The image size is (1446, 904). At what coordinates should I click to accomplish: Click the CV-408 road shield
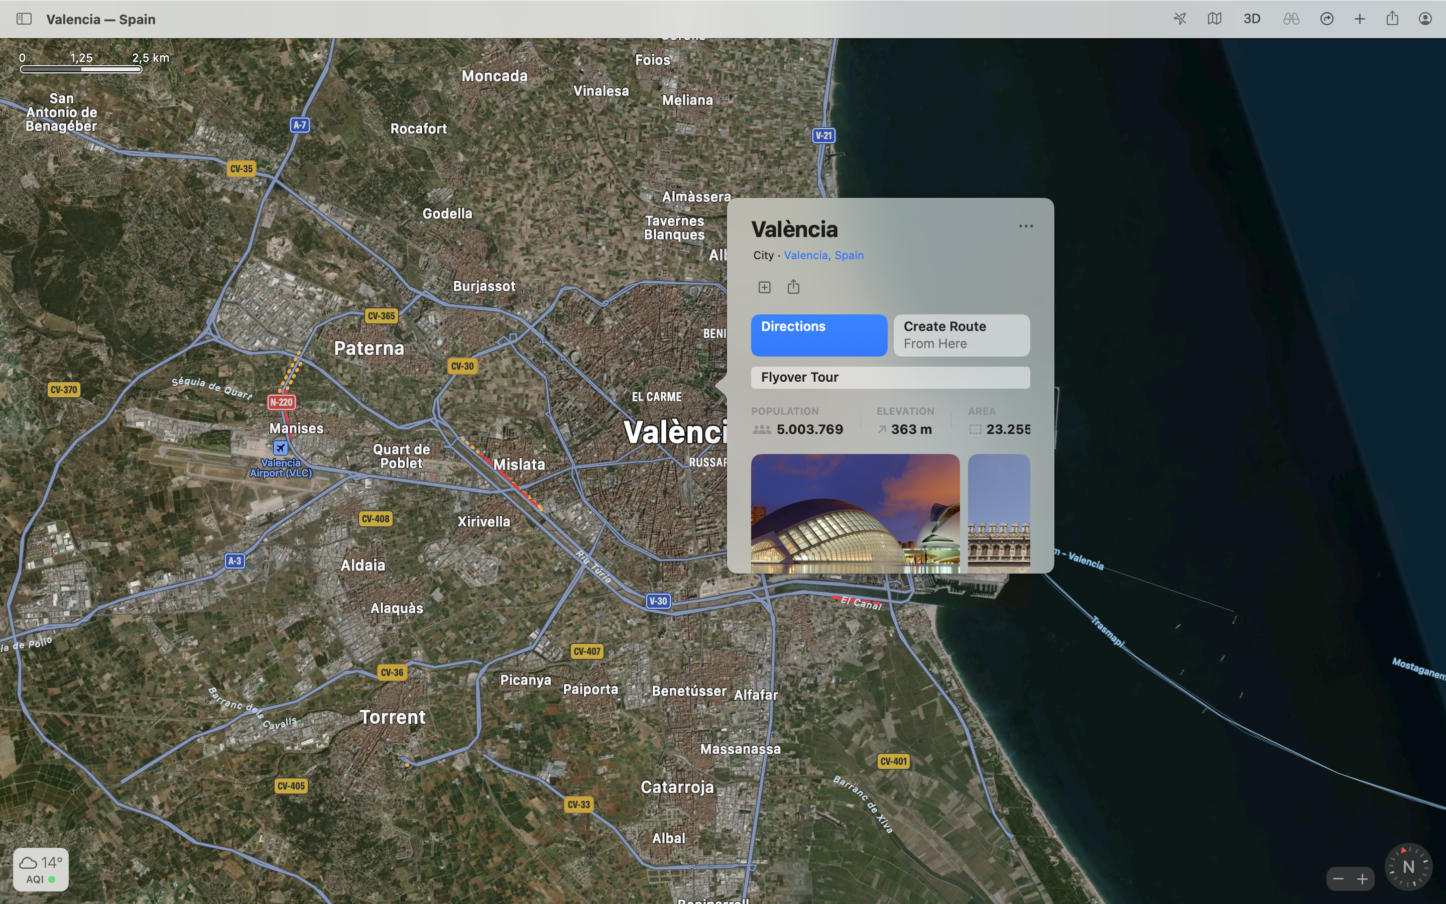[x=375, y=518]
